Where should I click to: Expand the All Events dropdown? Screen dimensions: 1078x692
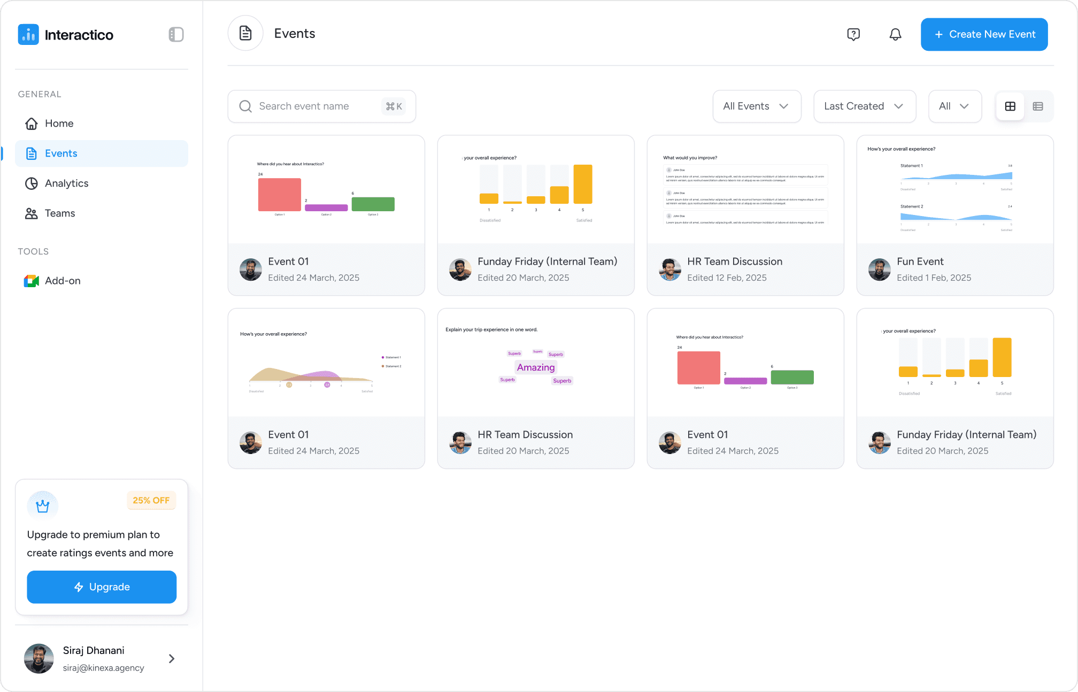click(x=757, y=106)
